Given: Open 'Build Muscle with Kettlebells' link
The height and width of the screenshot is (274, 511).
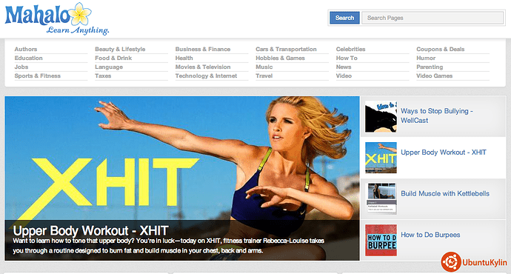Looking at the screenshot, I should (x=445, y=193).
